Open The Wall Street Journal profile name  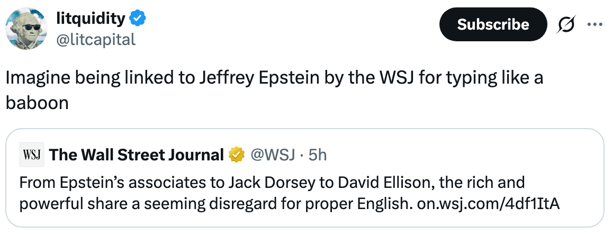(136, 155)
